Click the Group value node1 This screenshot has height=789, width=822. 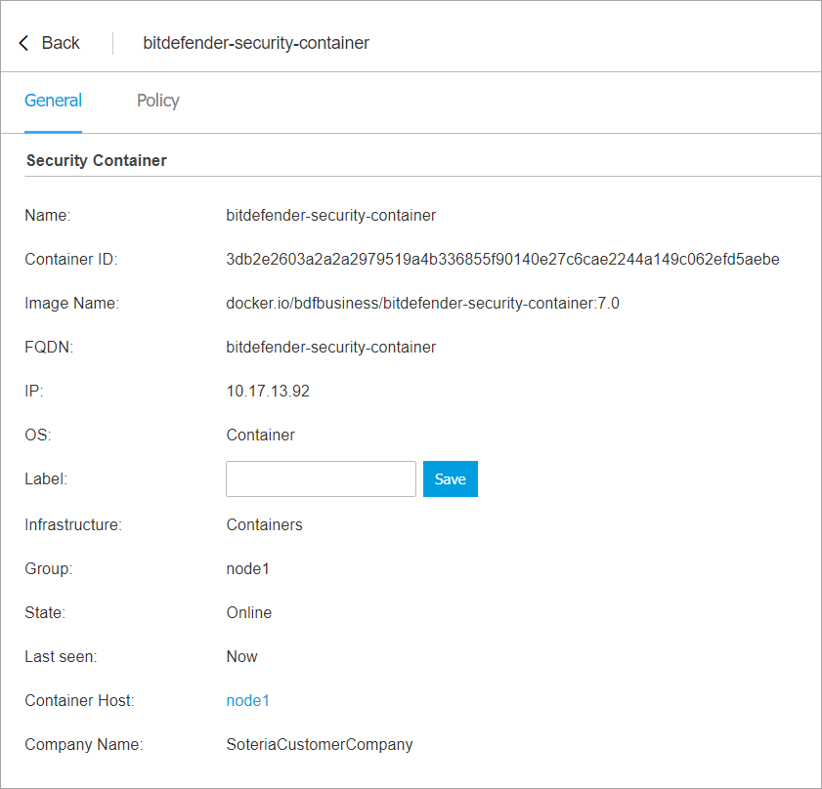tap(247, 568)
